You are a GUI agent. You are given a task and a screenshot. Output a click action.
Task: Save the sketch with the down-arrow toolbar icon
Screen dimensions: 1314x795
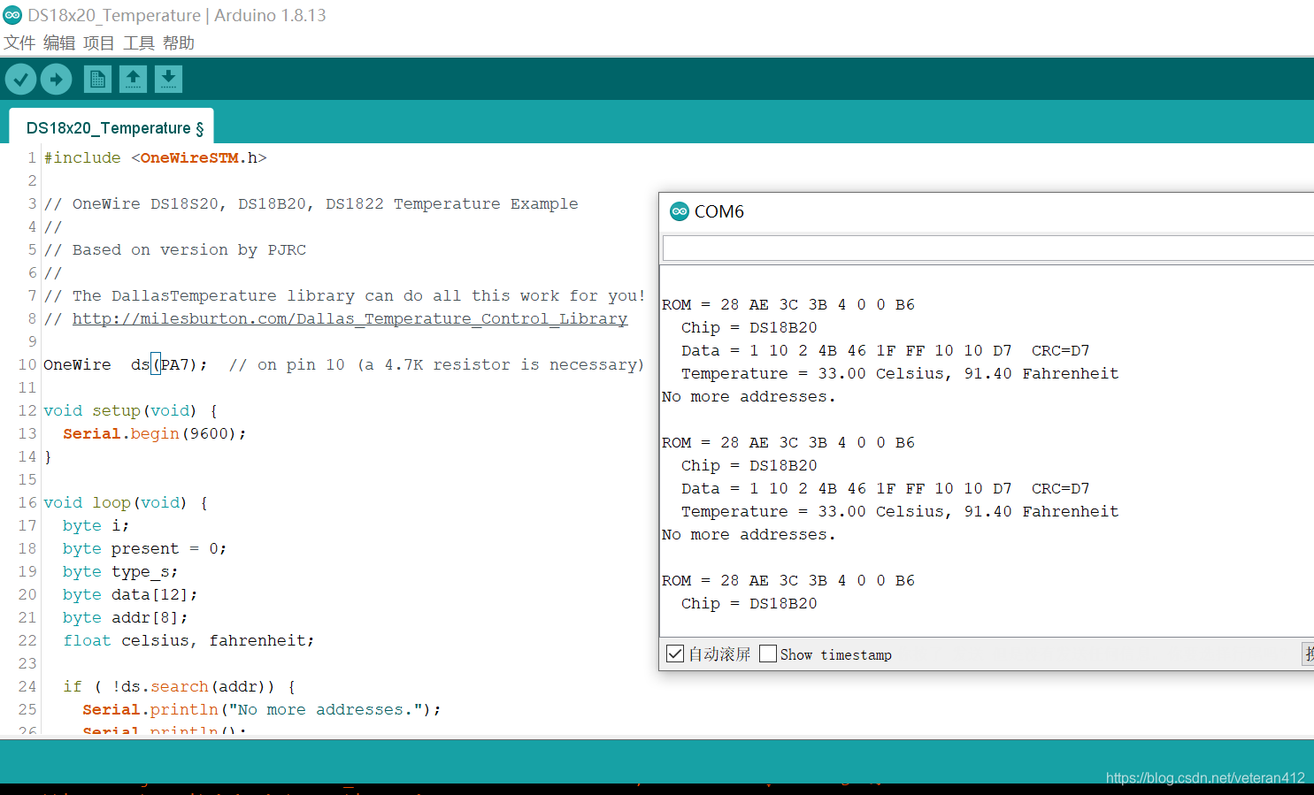(x=168, y=79)
